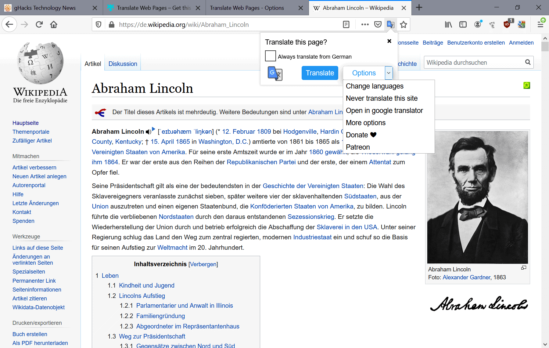Image resolution: width=549 pixels, height=348 pixels.
Task: Click the Lincoln signature image
Action: coord(479,304)
